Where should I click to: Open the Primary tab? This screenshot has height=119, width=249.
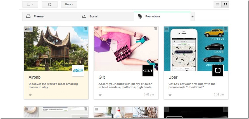[x=50, y=16]
